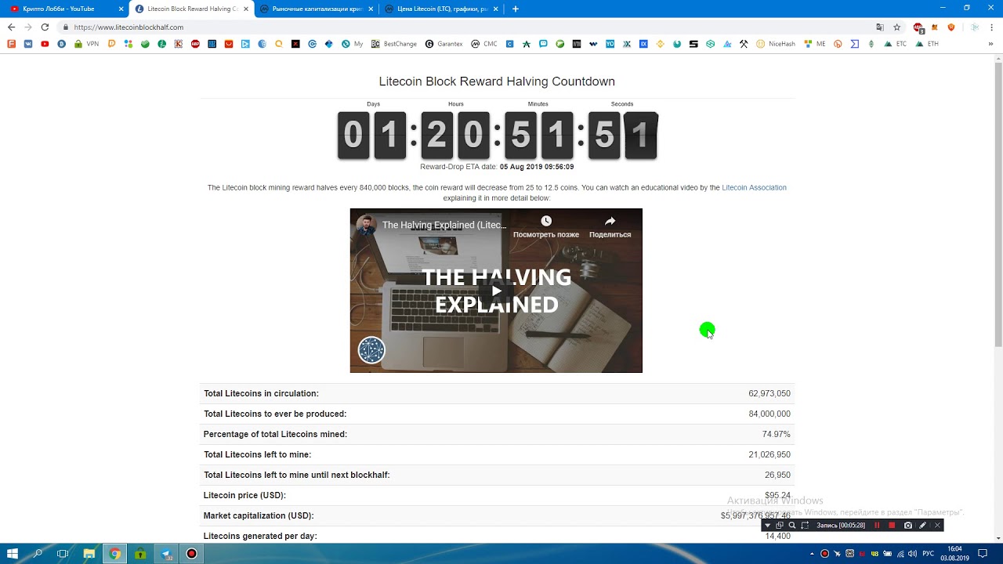Open the ETH bookmark
The image size is (1003, 564).
[x=927, y=44]
